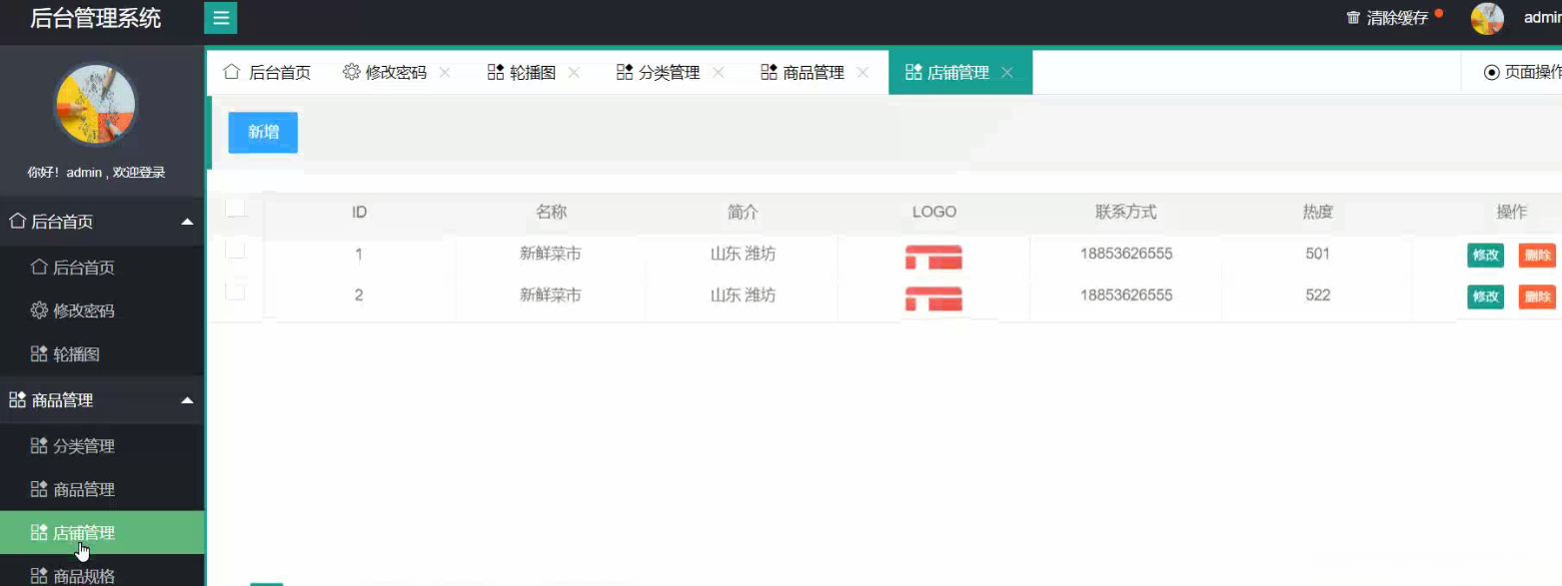Close the 轮播图 tab
This screenshot has width=1562, height=586.
[x=574, y=72]
